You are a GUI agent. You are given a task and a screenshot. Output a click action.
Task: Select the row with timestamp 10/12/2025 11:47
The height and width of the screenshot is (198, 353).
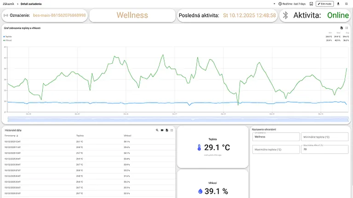click(89, 148)
